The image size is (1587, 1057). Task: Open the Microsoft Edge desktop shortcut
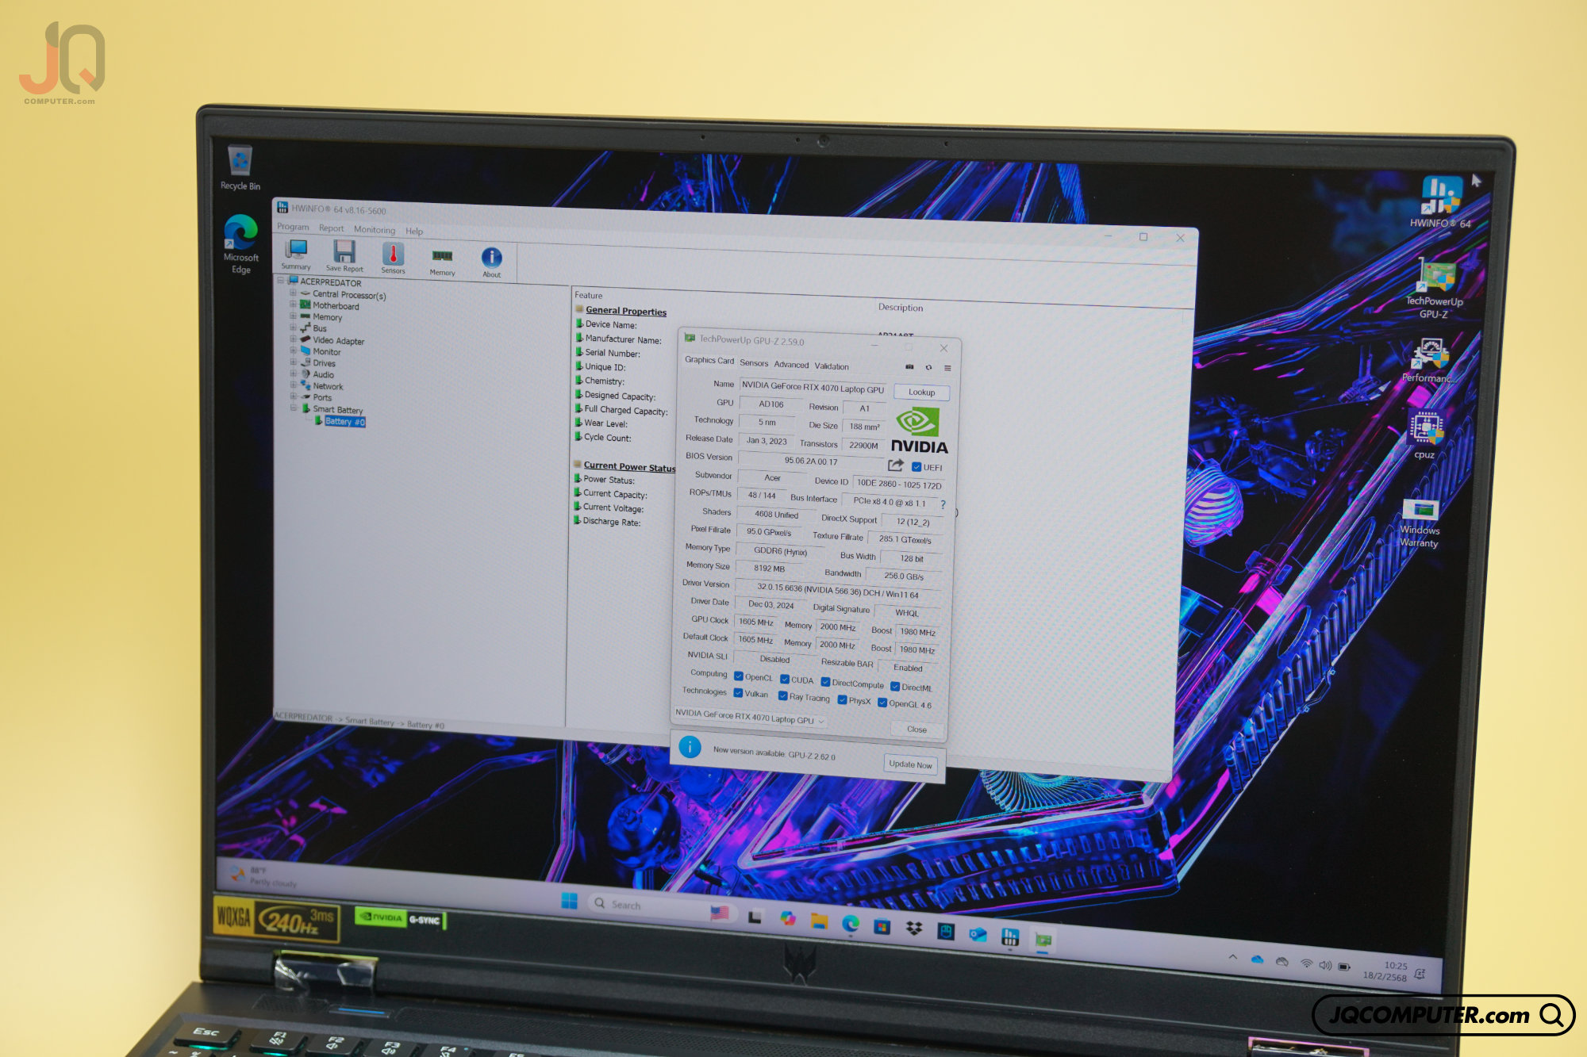point(240,244)
